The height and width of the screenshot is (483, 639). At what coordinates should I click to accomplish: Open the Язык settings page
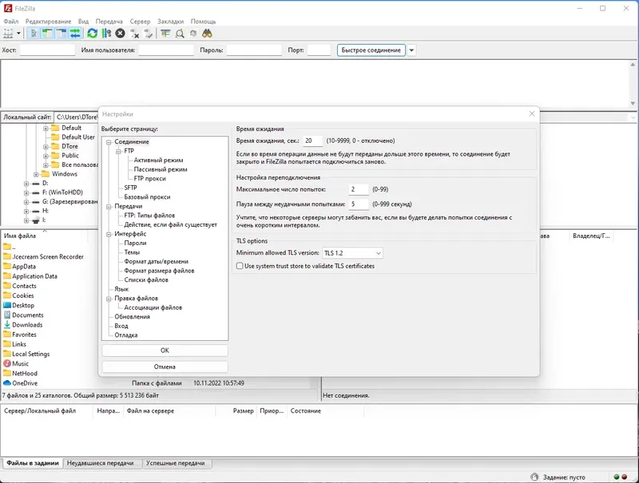point(121,289)
